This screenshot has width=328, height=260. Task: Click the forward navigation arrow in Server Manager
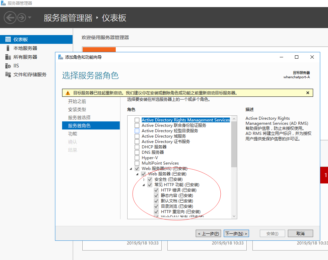[22, 18]
